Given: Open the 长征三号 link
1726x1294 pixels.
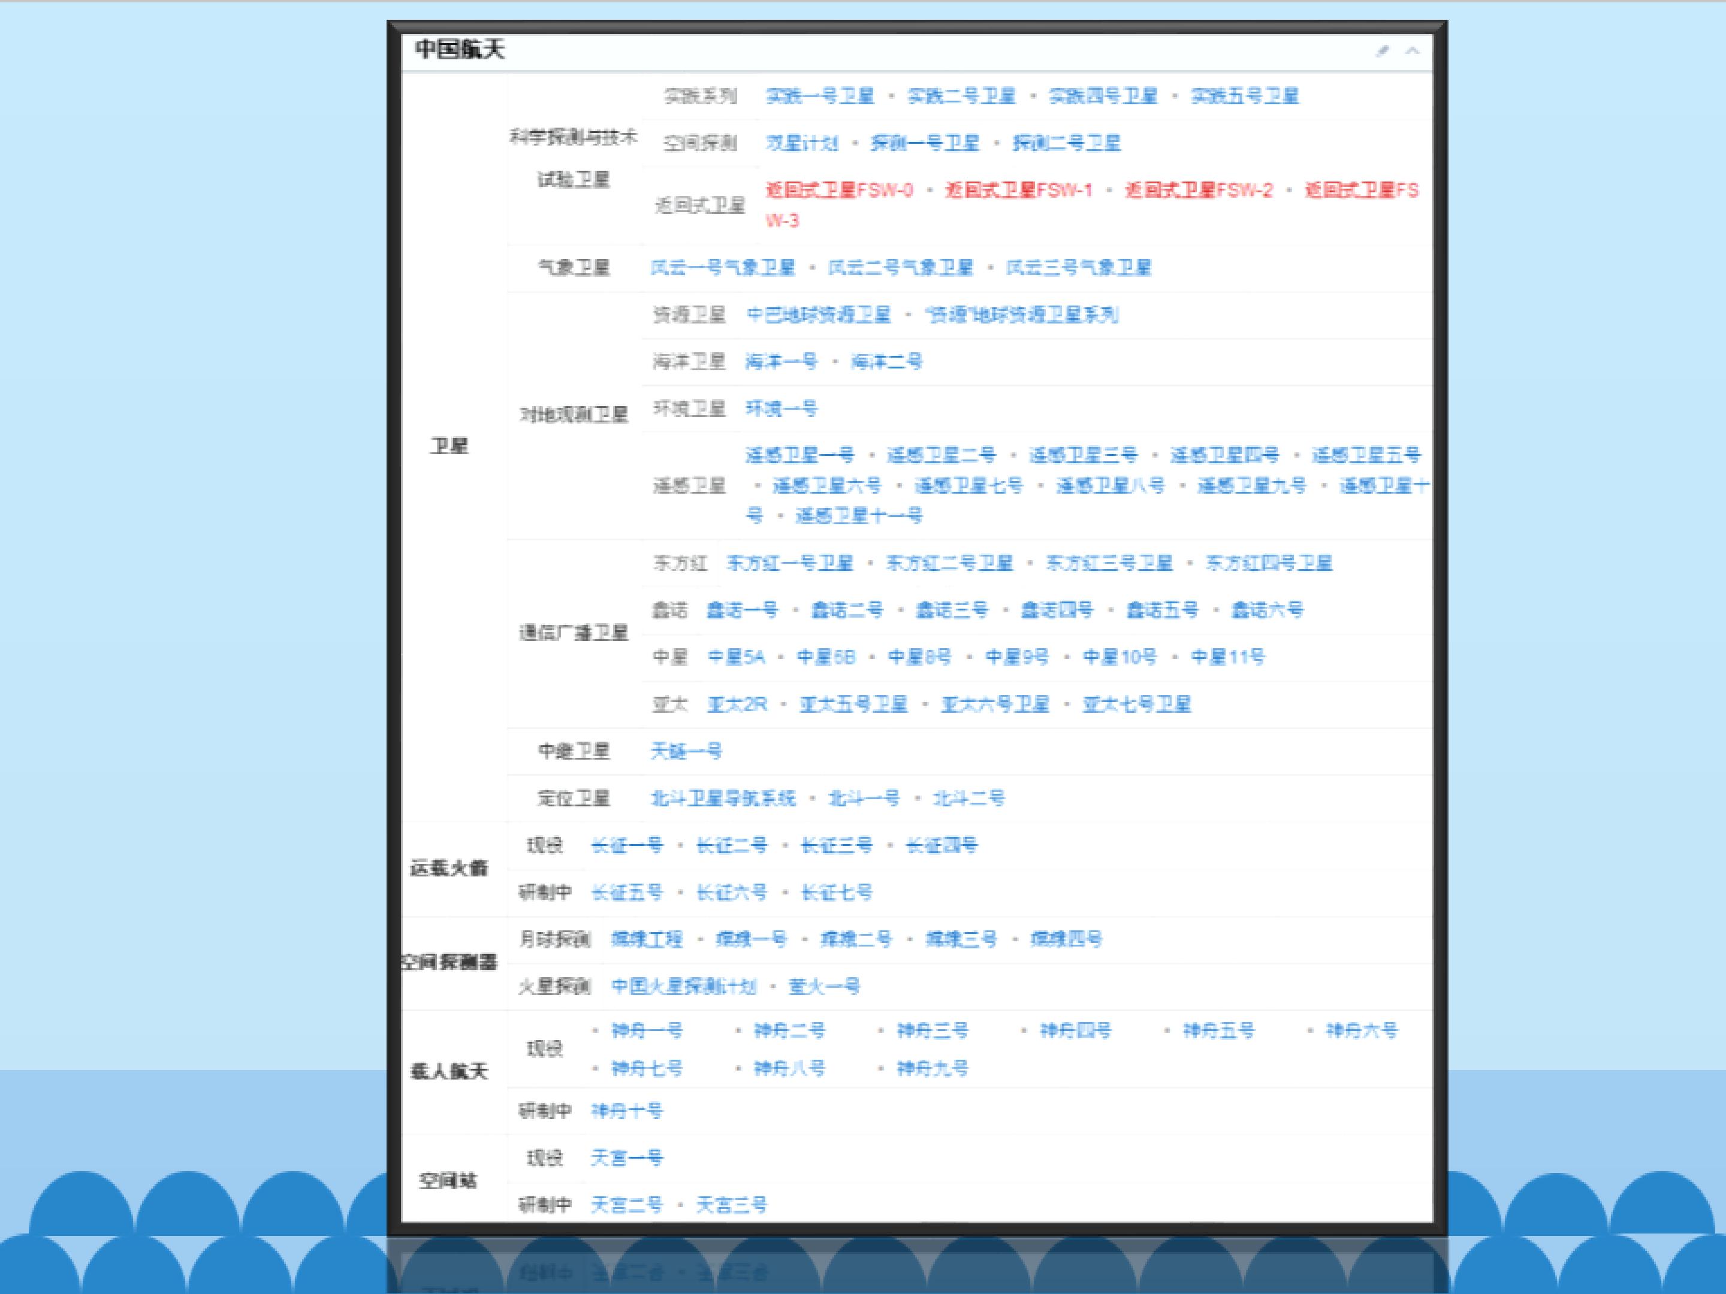Looking at the screenshot, I should coord(837,845).
